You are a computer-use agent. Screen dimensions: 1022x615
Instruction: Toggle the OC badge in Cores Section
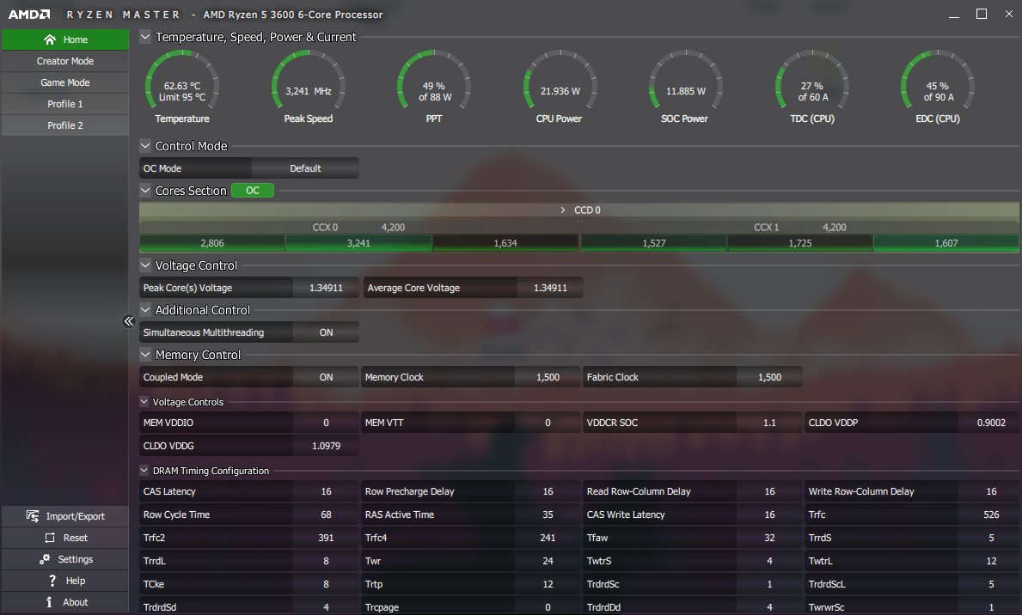252,190
